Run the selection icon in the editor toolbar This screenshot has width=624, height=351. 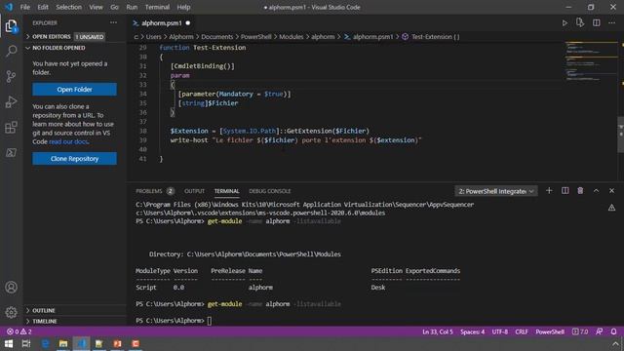point(580,23)
